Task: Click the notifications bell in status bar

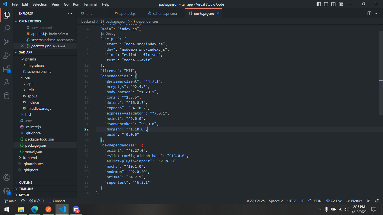Action: pos(377,201)
